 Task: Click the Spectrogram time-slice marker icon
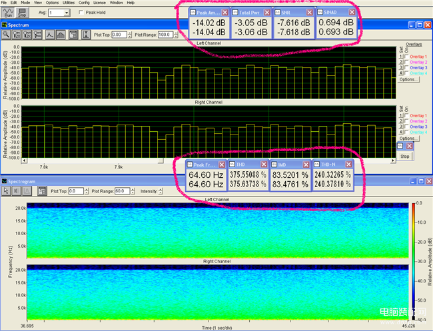(x=16, y=190)
